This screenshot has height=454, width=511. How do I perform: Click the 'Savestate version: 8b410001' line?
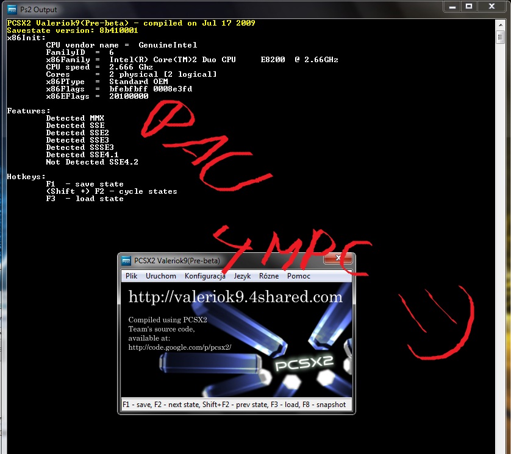pos(73,30)
